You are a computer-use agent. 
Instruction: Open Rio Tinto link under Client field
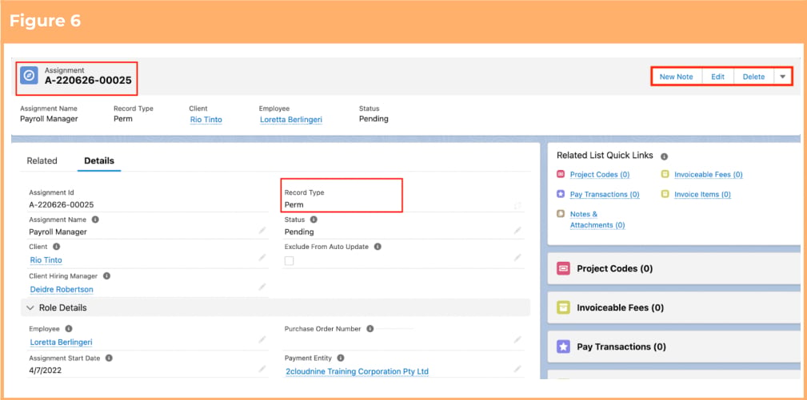[46, 259]
